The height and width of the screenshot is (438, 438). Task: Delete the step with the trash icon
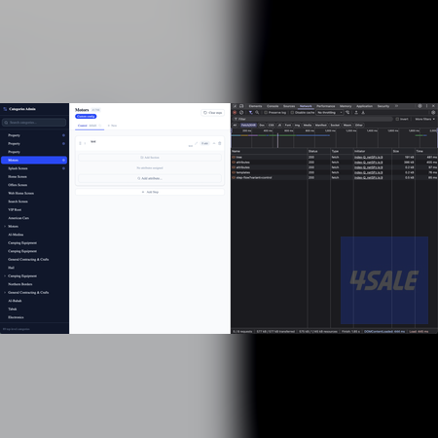click(220, 143)
